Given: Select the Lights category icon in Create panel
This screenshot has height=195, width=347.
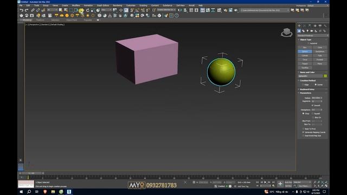Looking at the screenshot, I should coord(307,31).
